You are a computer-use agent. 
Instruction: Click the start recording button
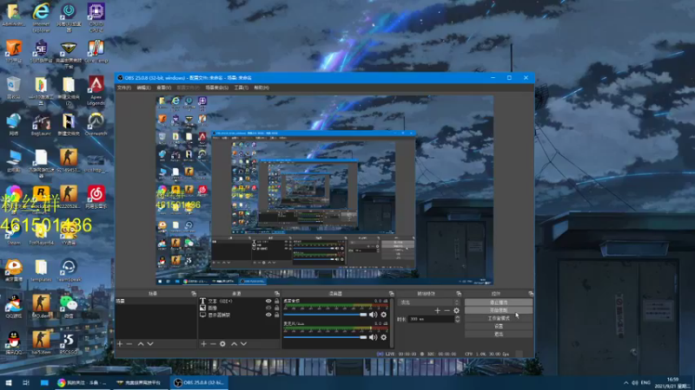pyautogui.click(x=499, y=310)
